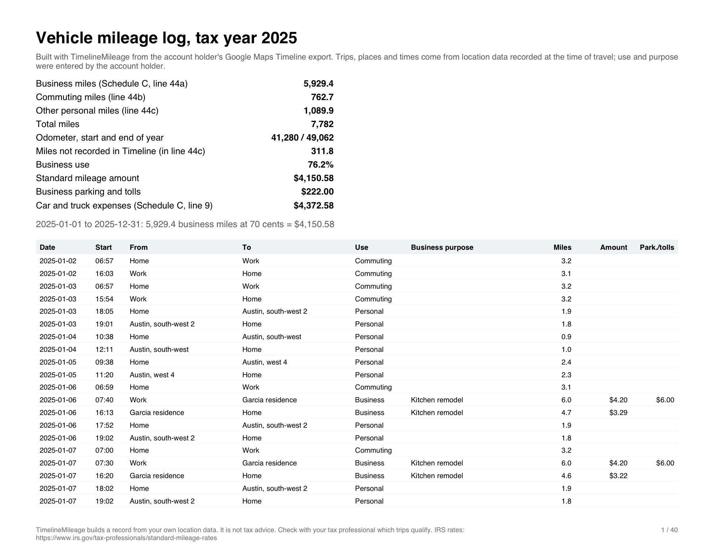Click the Car and truck expenses $4,372.58
This screenshot has height=552, width=714.
point(313,205)
